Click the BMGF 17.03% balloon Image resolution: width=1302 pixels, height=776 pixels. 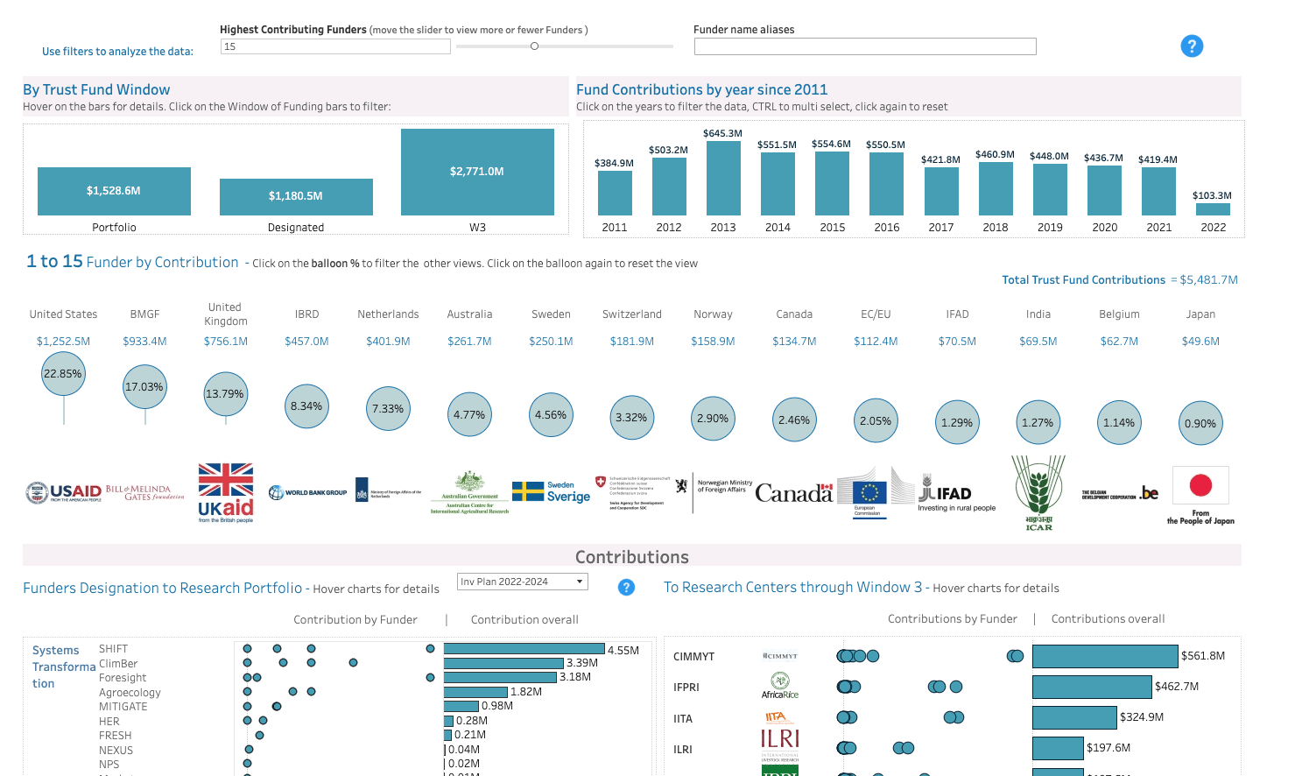[x=144, y=387]
